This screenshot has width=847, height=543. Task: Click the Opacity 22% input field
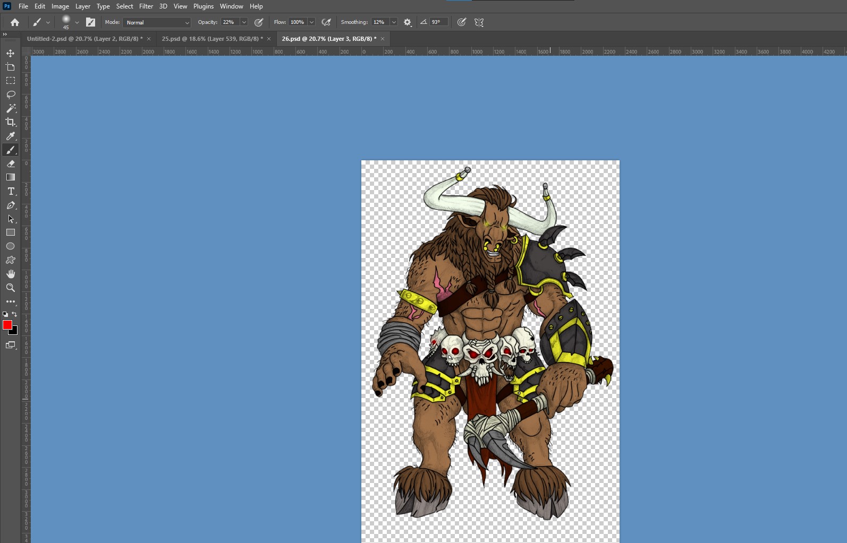click(230, 22)
